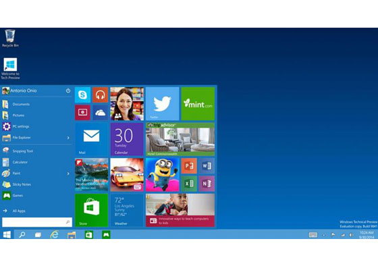Click the power button beside Antonio Onio

point(68,90)
